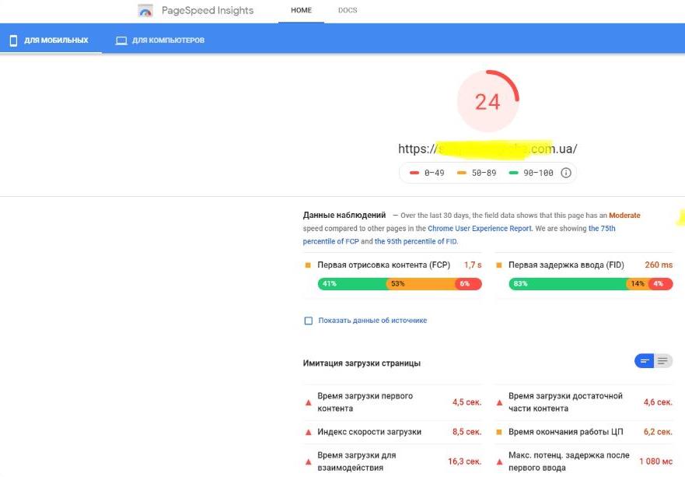Image resolution: width=685 pixels, height=477 pixels.
Task: Click the Moderate speed rating word
Action: 624,216
